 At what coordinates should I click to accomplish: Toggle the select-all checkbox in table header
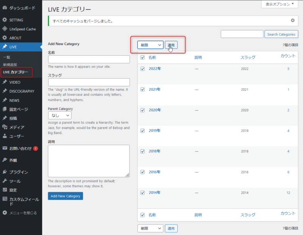[x=143, y=58]
